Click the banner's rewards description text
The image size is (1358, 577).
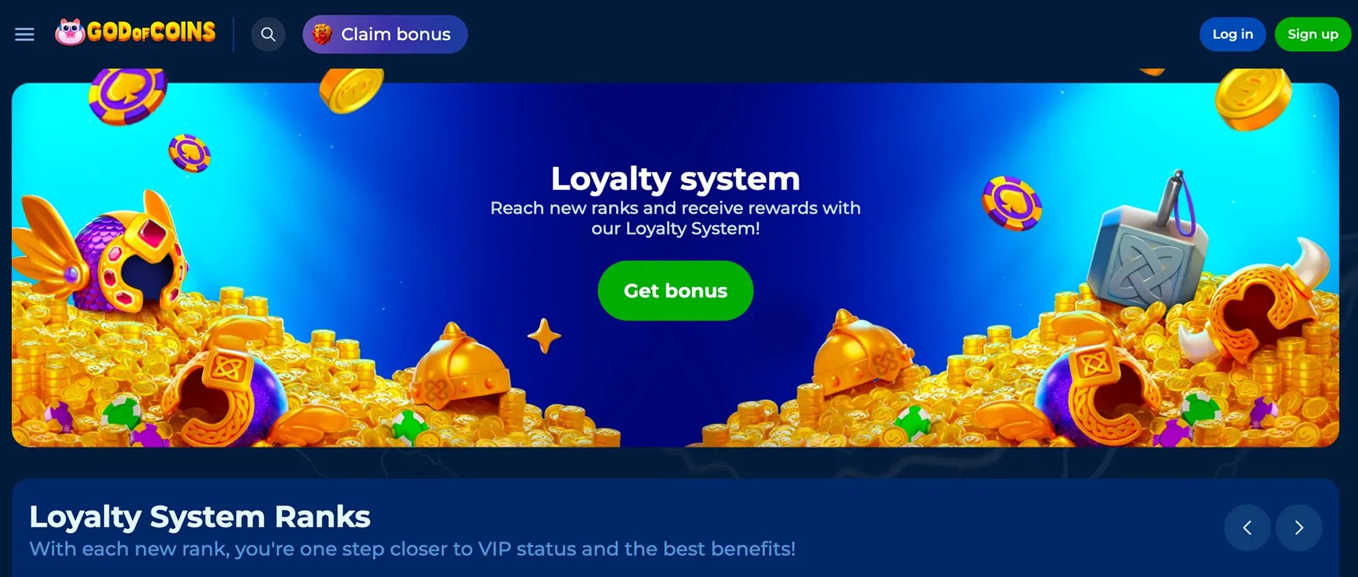coord(676,218)
